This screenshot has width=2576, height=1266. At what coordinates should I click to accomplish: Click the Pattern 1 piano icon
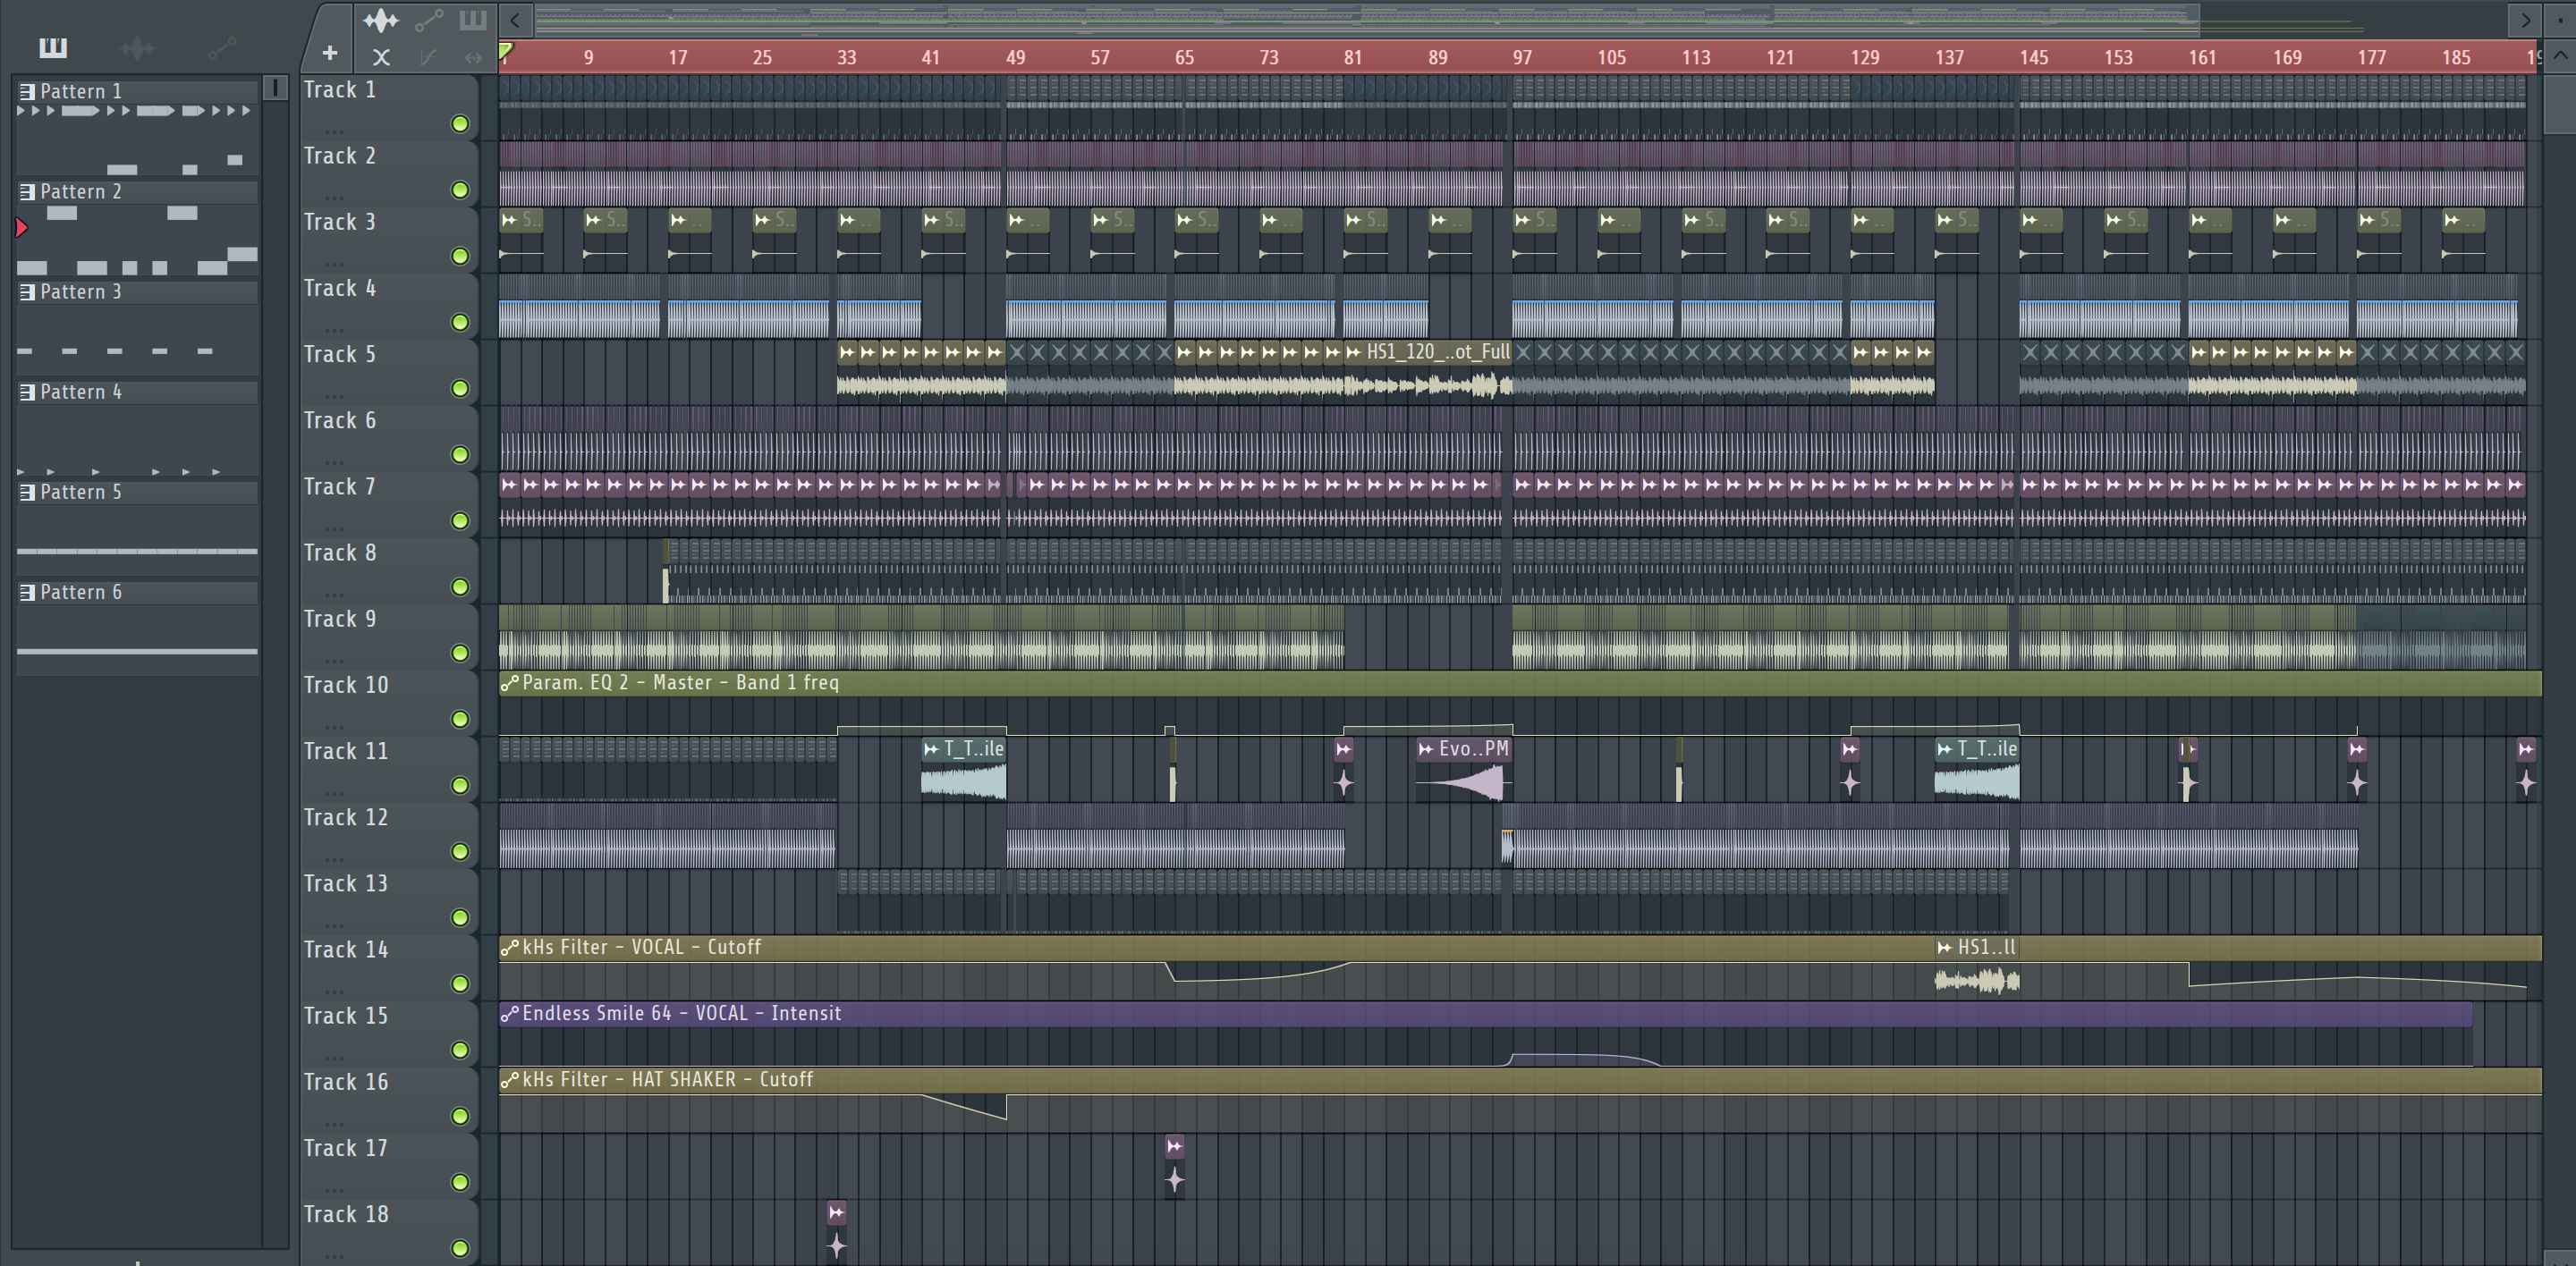(x=27, y=91)
